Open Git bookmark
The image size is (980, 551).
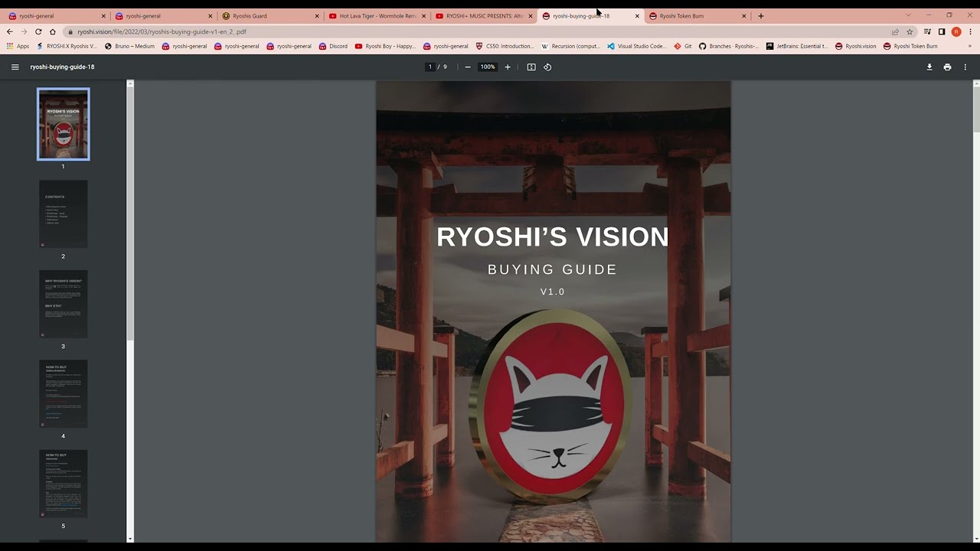[683, 46]
